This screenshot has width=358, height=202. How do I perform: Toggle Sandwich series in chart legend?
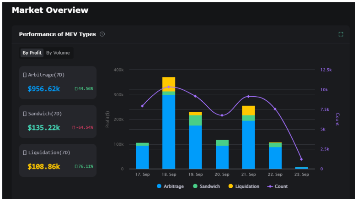pos(206,186)
